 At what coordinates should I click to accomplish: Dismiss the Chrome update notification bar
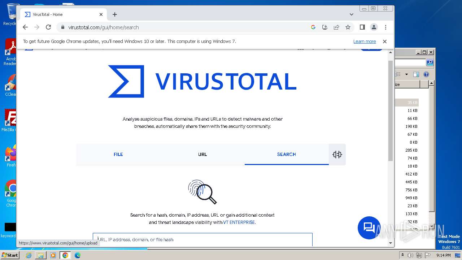[385, 42]
